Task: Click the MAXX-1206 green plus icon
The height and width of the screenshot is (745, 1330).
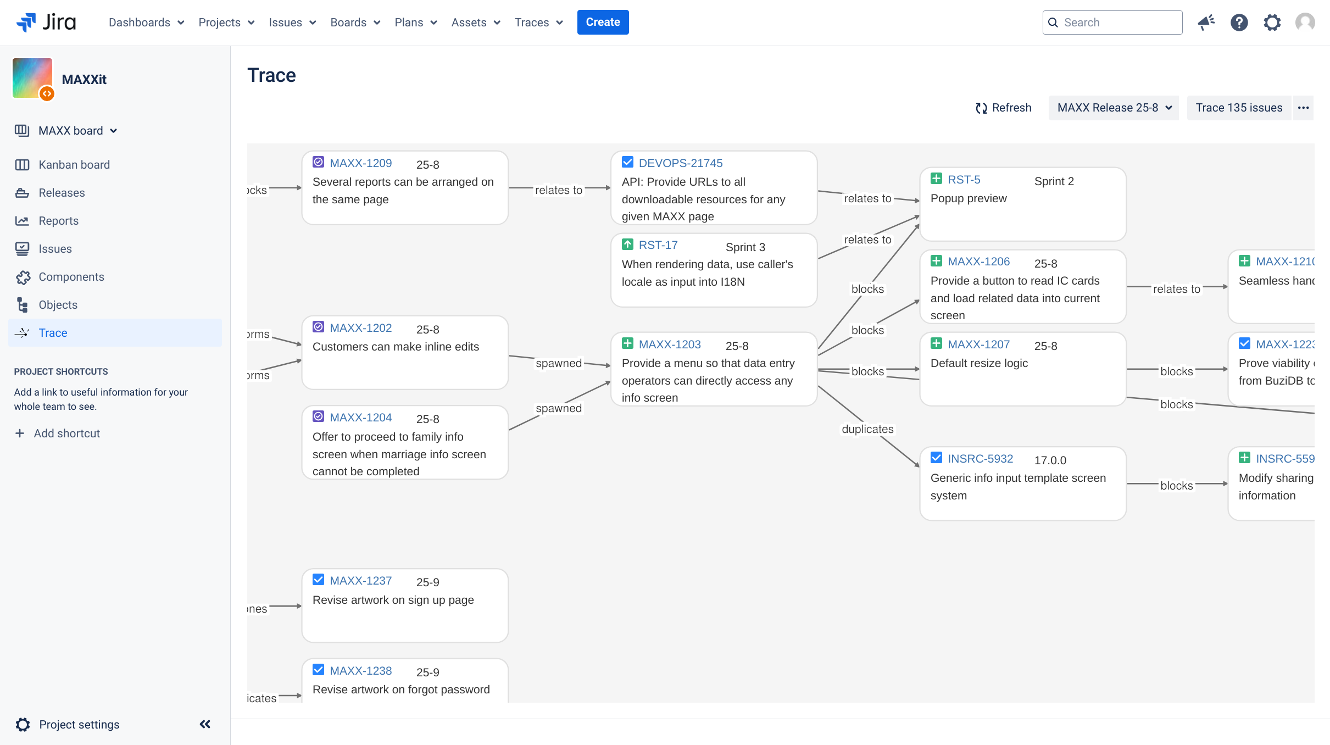Action: point(936,261)
